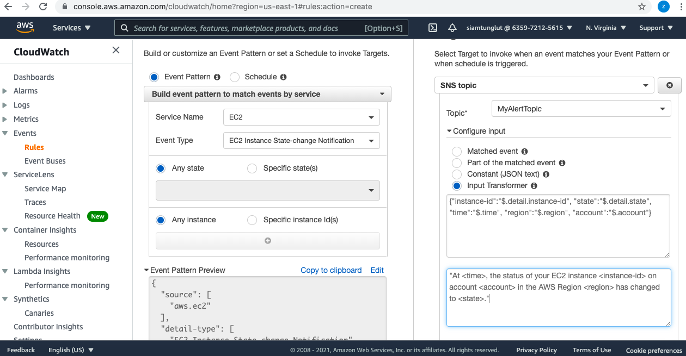Reload the page
Image resolution: width=686 pixels, height=356 pixels.
pyautogui.click(x=44, y=7)
